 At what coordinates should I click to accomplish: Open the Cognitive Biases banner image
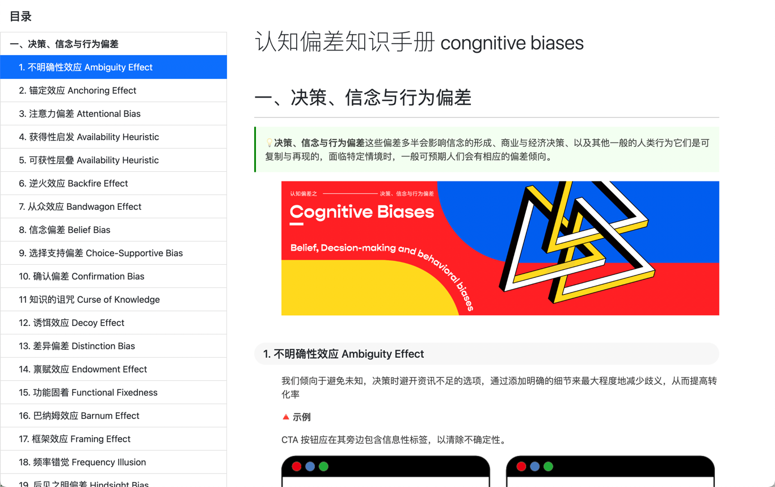click(x=500, y=248)
